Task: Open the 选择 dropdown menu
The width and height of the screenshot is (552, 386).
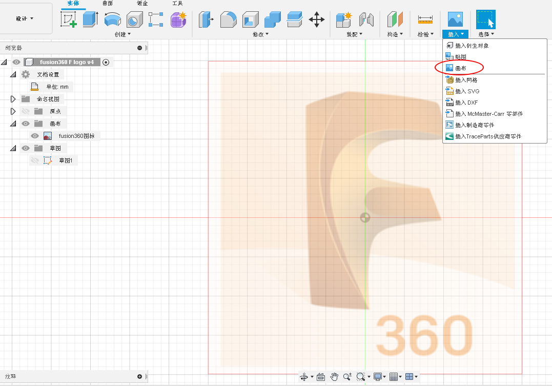Action: click(x=486, y=34)
